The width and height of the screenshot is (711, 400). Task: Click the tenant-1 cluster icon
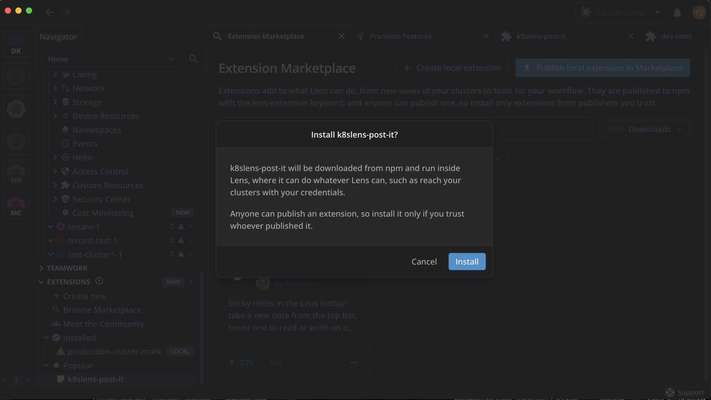point(61,227)
